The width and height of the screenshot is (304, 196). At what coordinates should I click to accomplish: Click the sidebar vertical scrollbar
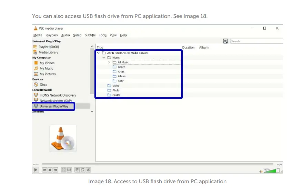[92, 71]
